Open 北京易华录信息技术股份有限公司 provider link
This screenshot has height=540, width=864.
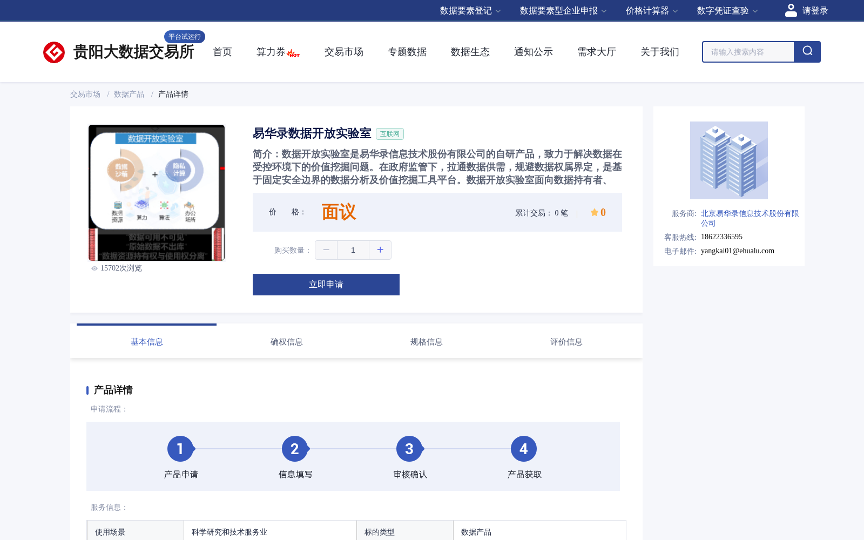[x=750, y=218]
